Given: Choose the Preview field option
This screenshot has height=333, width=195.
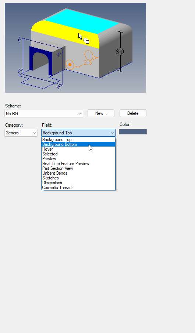Looking at the screenshot, I should (78, 159).
